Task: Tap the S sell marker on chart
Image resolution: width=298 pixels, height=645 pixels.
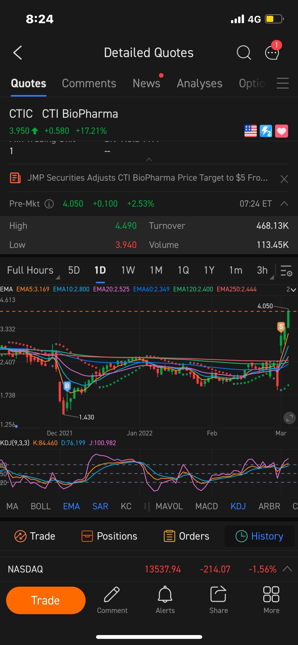Action: coord(281,327)
